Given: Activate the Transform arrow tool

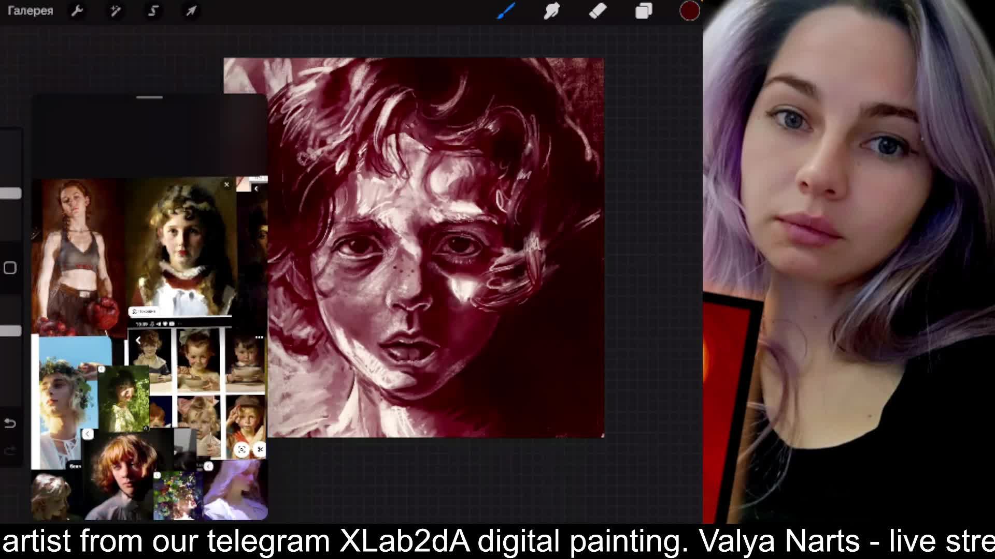Looking at the screenshot, I should pyautogui.click(x=191, y=11).
